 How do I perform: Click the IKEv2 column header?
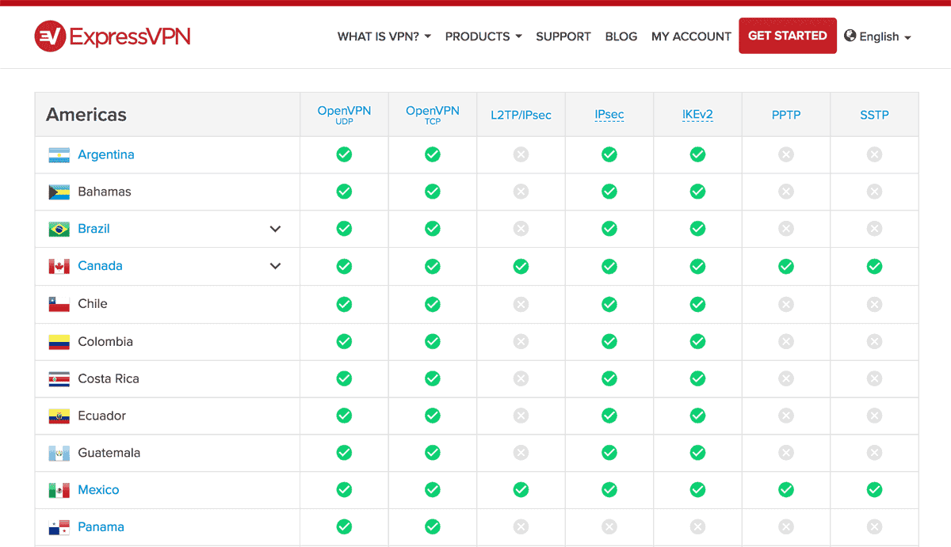point(697,115)
